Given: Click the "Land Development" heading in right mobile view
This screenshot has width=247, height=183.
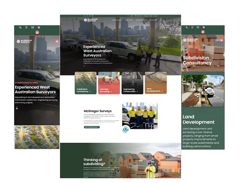Looking at the screenshot, I should 199,119.
